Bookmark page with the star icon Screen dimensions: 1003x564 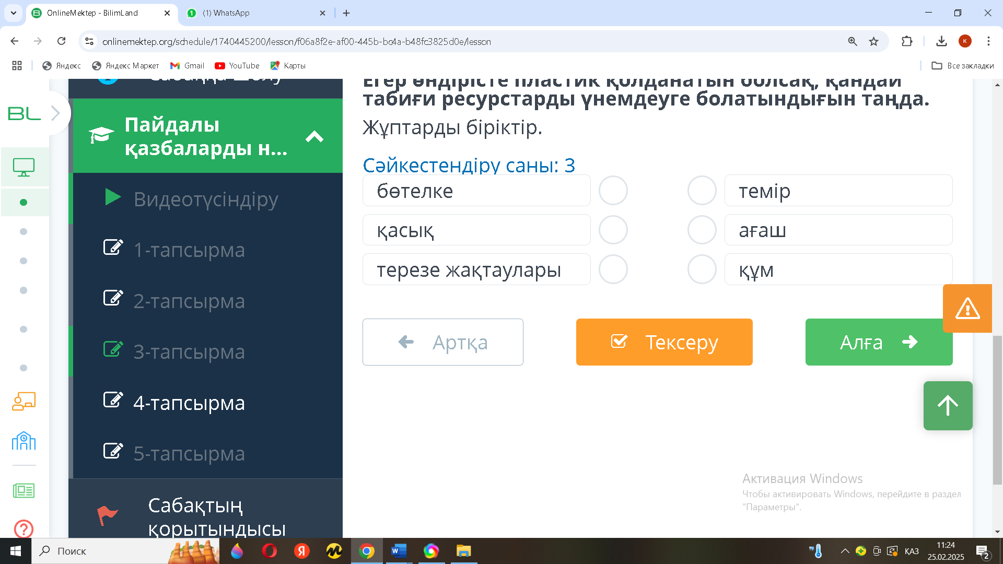[x=873, y=41]
